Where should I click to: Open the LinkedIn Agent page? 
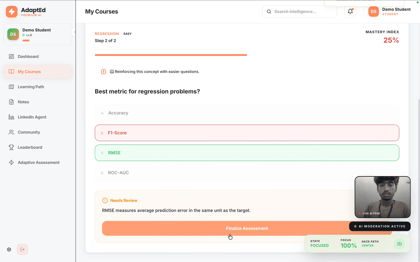[x=32, y=117]
